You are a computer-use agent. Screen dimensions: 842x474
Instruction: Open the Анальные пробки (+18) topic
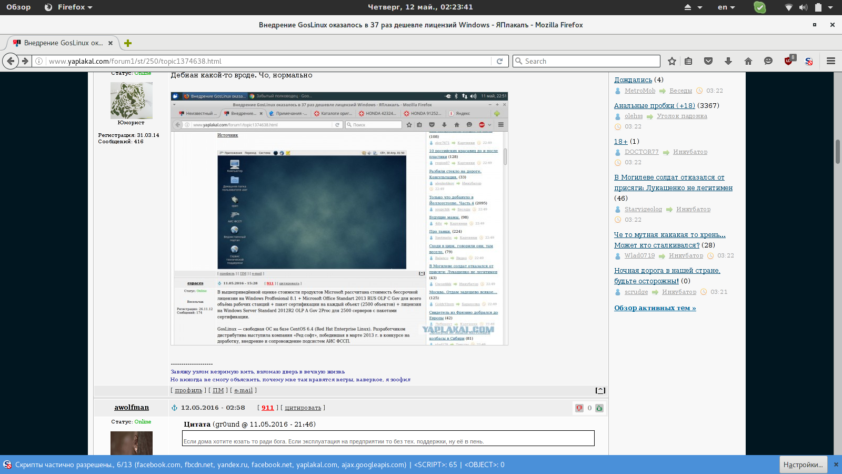click(x=655, y=105)
